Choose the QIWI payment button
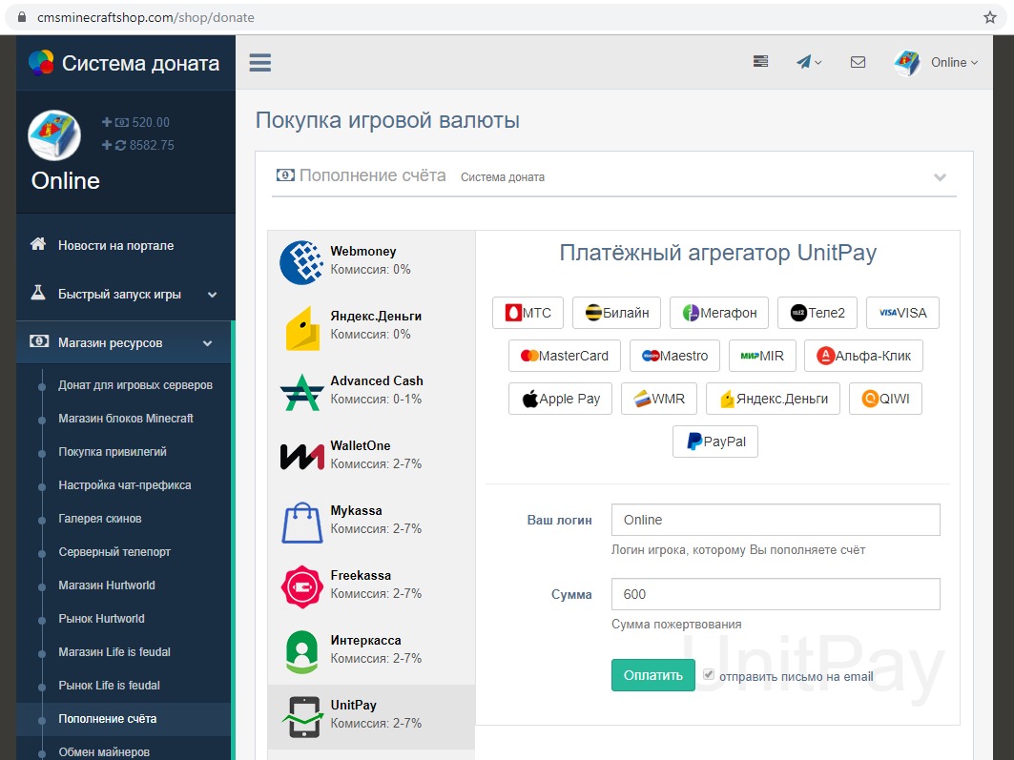Image resolution: width=1014 pixels, height=760 pixels. point(885,399)
